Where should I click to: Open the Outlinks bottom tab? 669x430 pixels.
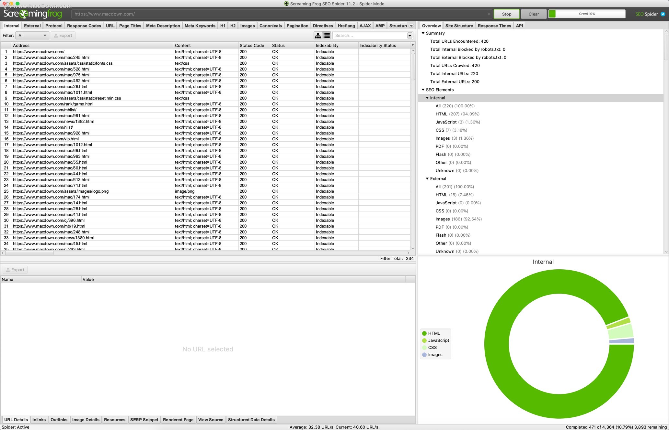point(59,420)
